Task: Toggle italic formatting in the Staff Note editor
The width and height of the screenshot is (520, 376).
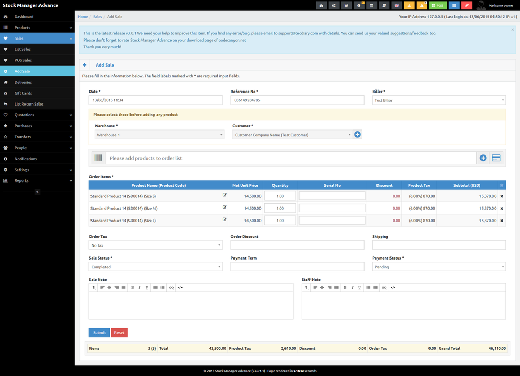Action: pos(352,287)
